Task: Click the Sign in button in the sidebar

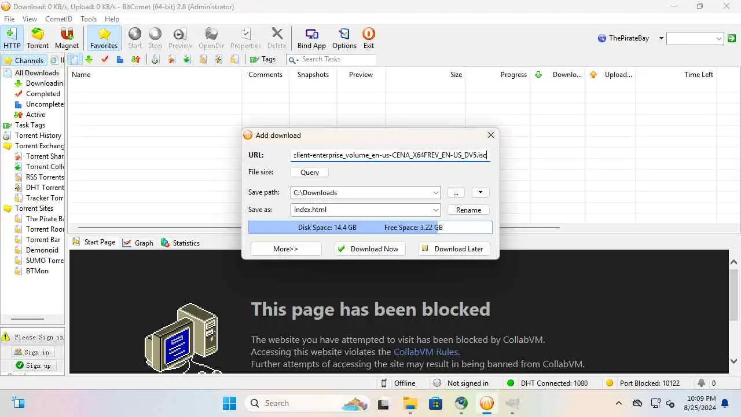Action: 33,352
